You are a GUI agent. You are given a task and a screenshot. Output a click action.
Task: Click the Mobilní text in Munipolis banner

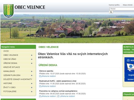click(x=131, y=79)
